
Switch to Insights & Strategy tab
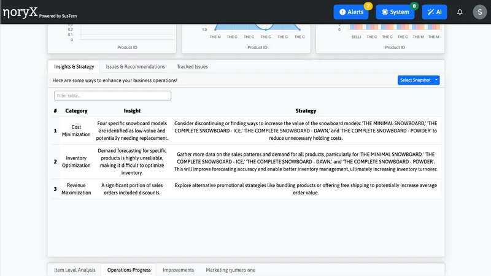point(74,67)
